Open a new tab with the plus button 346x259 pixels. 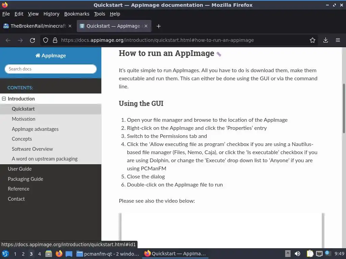(158, 26)
